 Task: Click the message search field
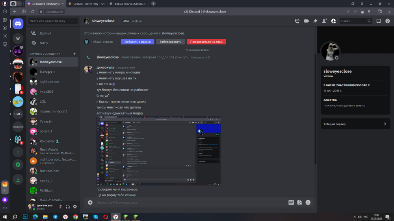tap(355, 21)
